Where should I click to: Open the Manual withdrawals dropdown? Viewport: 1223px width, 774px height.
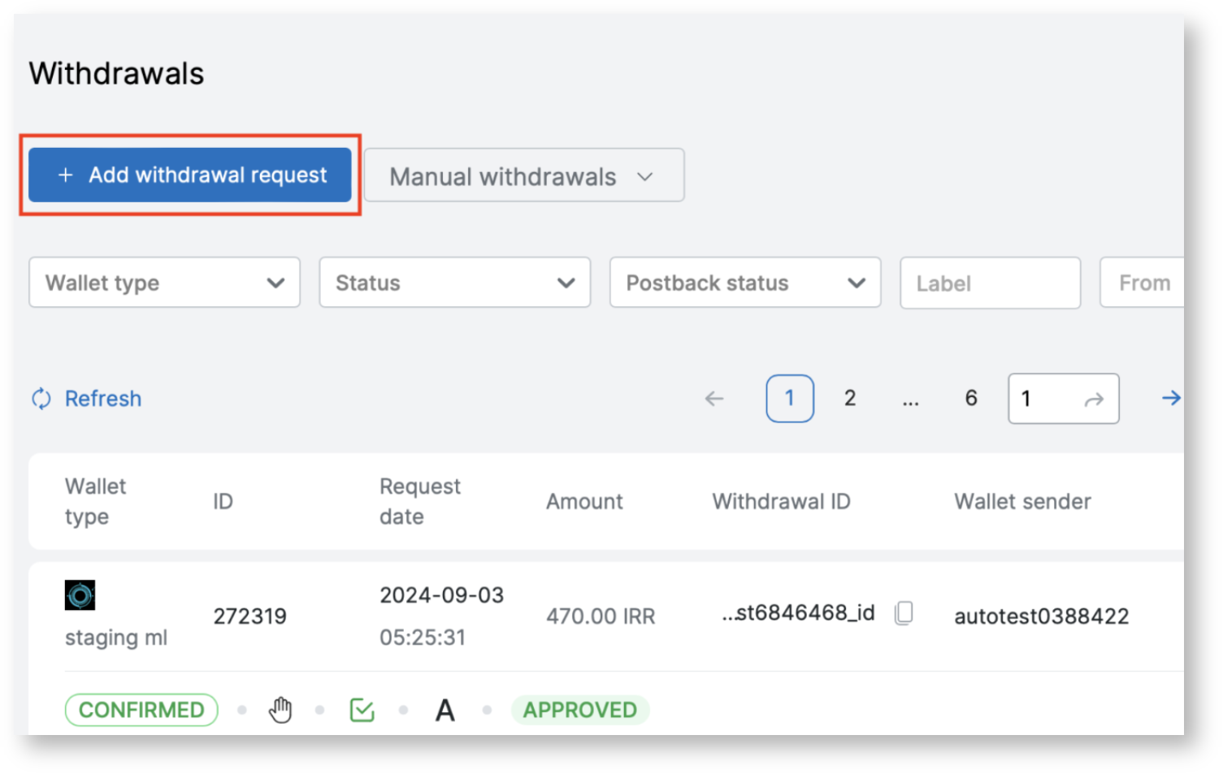[523, 176]
